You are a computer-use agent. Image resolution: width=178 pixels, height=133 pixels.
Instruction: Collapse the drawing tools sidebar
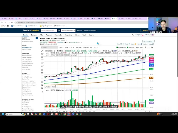[x=42, y=92]
